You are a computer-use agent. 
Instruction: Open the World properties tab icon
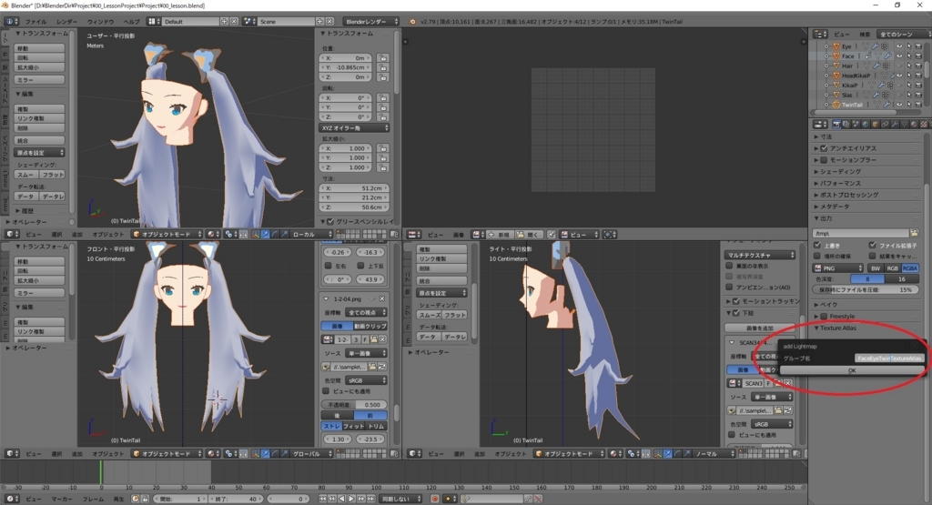pos(866,124)
